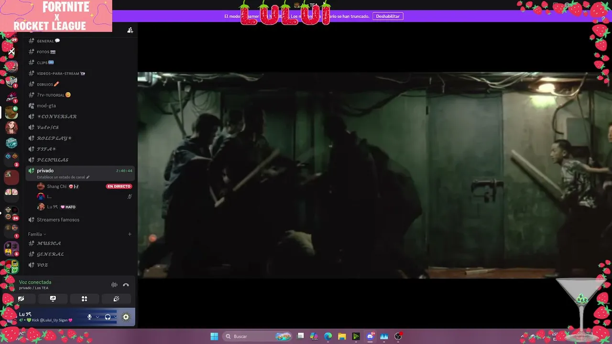Open user settings gear
This screenshot has height=344, width=612.
click(126, 317)
